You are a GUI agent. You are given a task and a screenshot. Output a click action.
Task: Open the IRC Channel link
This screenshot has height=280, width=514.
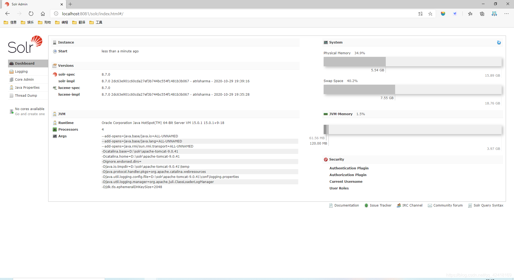click(x=409, y=205)
